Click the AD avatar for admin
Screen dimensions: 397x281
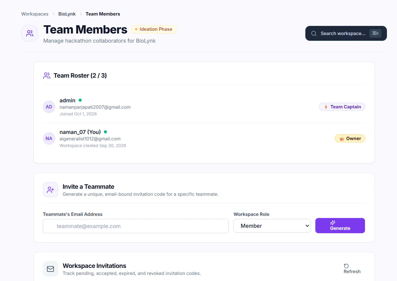[49, 107]
